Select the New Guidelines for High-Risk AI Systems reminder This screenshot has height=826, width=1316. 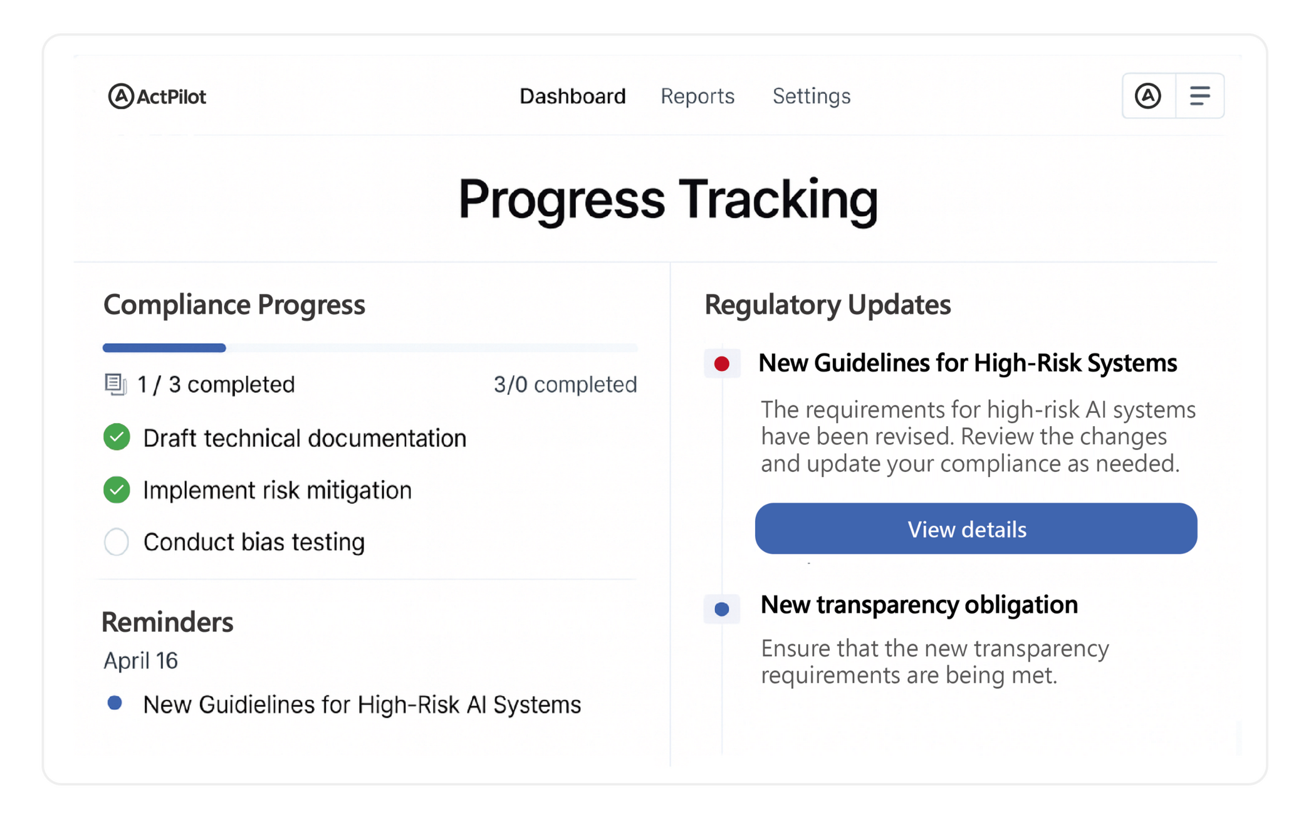362,704
